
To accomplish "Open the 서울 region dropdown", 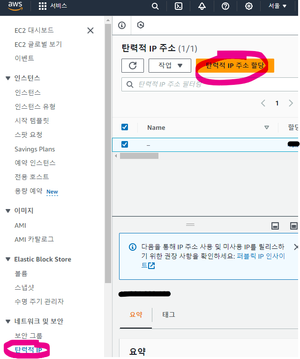I will (277, 6).
